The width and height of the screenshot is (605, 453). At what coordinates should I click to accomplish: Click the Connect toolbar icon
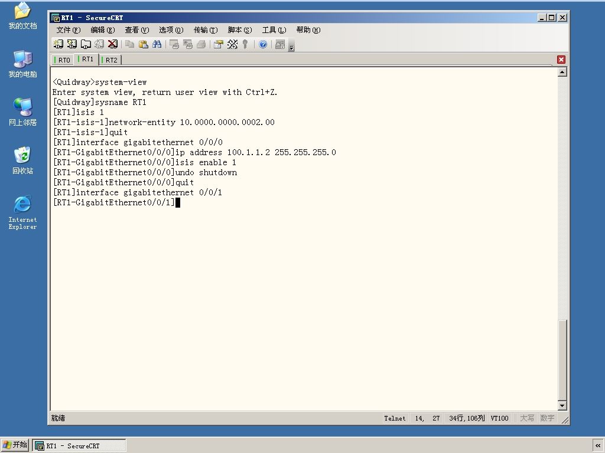pos(58,44)
